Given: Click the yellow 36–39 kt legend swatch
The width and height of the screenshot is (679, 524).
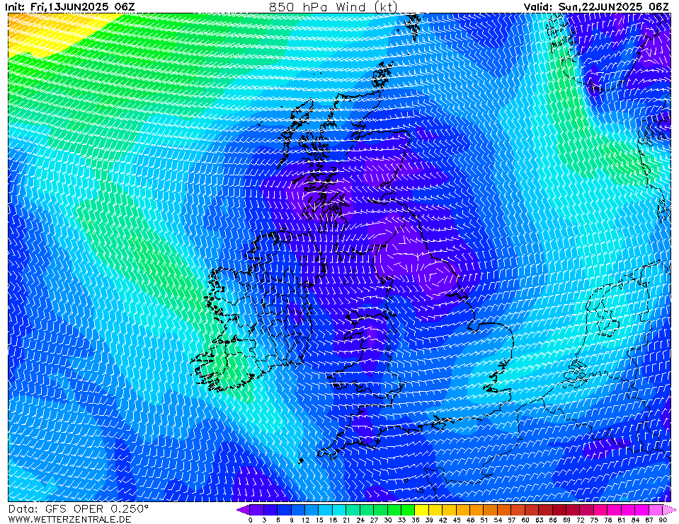Looking at the screenshot, I should [422, 510].
